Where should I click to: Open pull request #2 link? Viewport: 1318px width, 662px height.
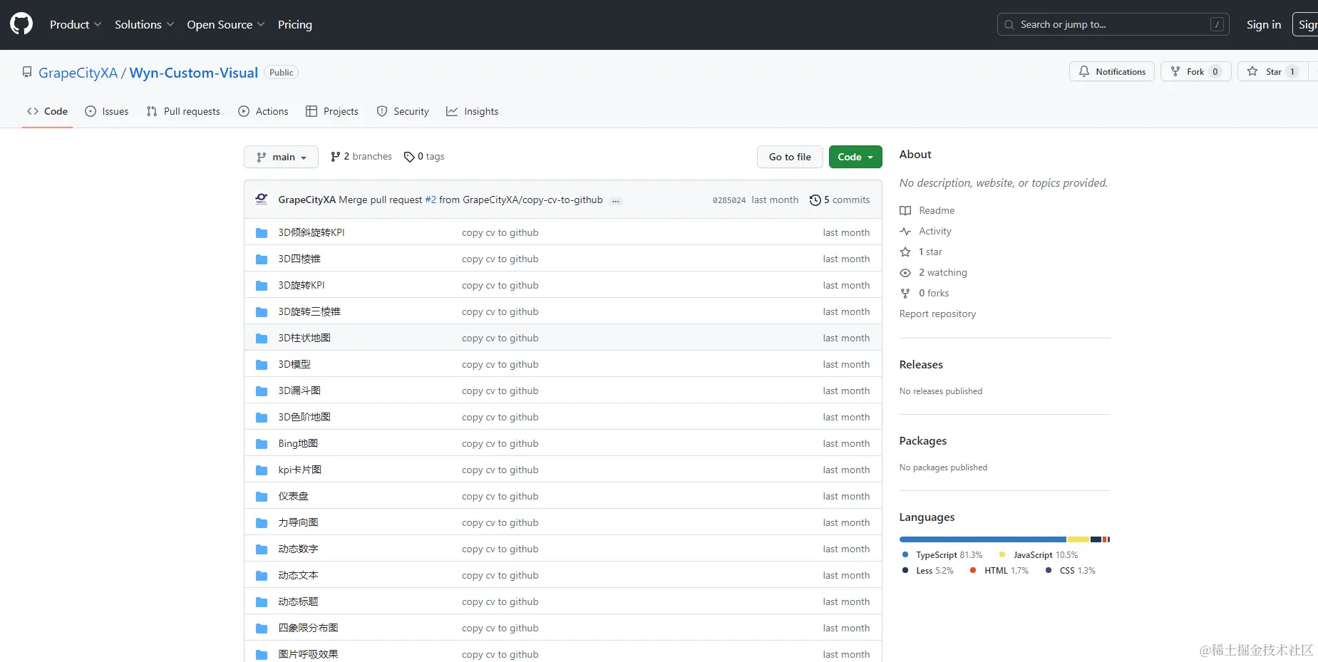pyautogui.click(x=431, y=200)
